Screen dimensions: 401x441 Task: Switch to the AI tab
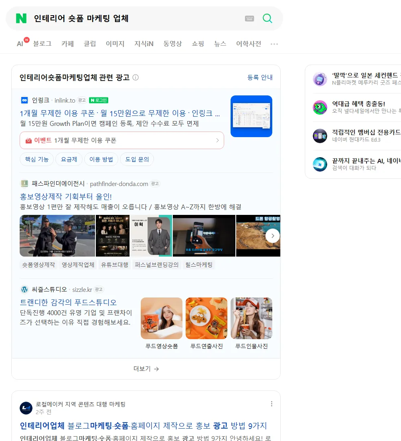click(20, 44)
